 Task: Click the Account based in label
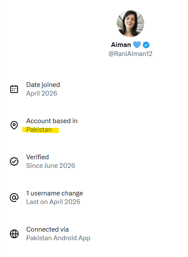click(x=52, y=121)
